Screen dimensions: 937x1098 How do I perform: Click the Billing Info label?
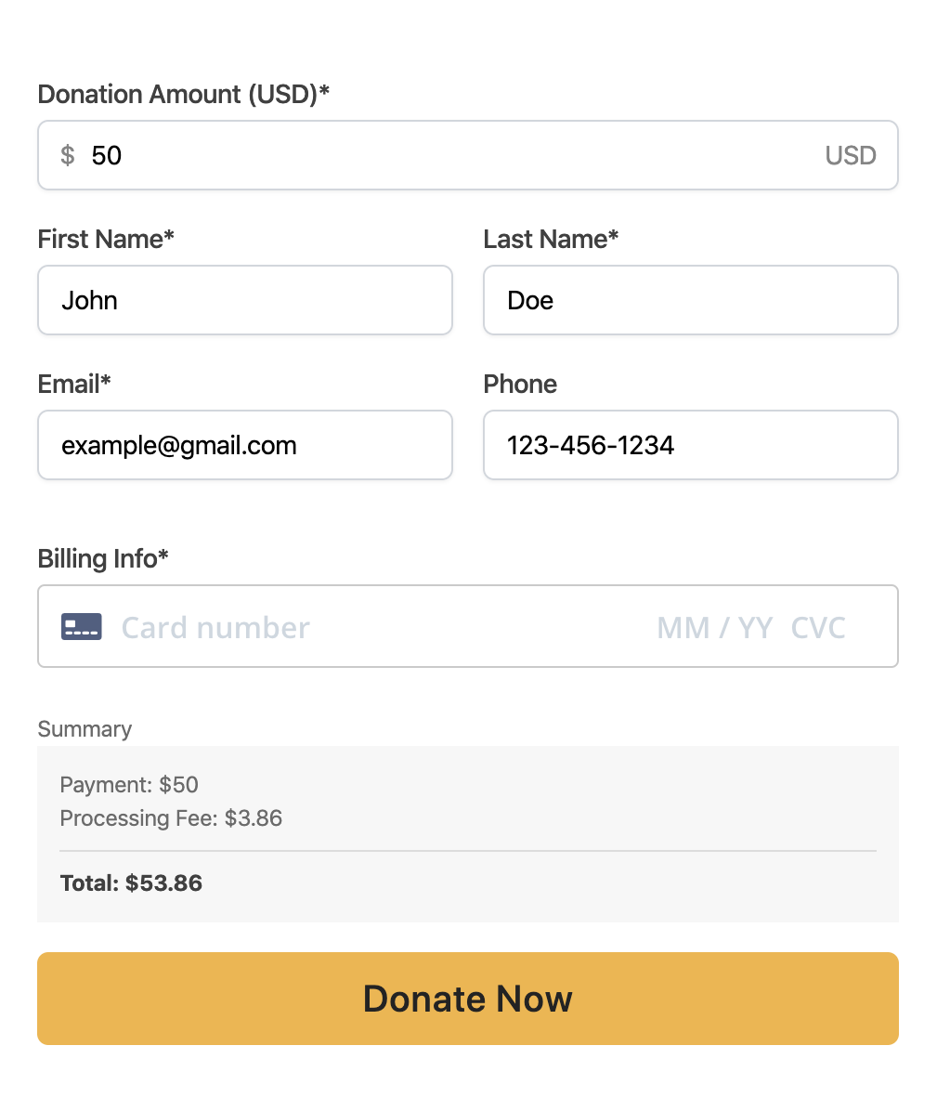coord(103,558)
